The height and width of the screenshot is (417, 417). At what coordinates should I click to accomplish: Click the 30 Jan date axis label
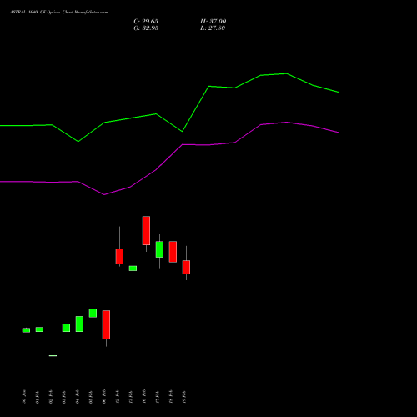click(24, 397)
